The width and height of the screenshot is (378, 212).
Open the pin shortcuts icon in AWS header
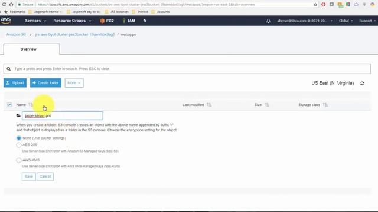click(145, 21)
